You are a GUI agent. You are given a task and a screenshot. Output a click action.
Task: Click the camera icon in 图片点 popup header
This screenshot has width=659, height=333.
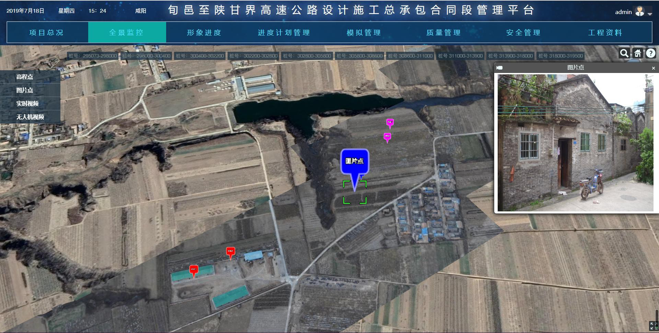click(500, 68)
